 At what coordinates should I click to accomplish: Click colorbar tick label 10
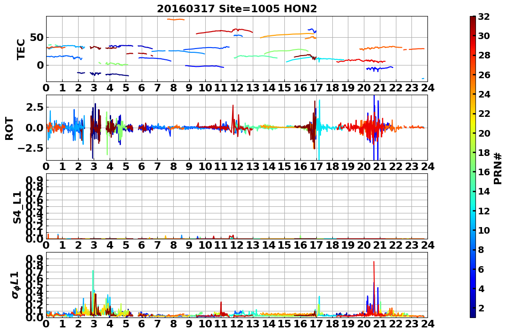click(484, 230)
